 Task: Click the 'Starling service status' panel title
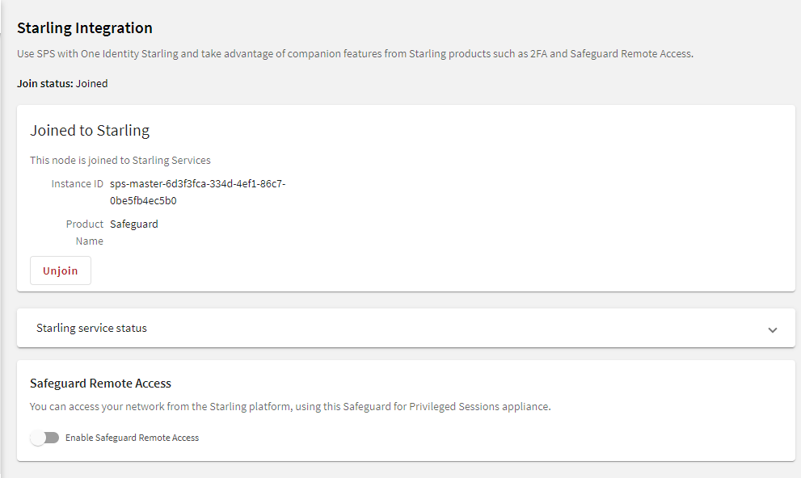(91, 328)
